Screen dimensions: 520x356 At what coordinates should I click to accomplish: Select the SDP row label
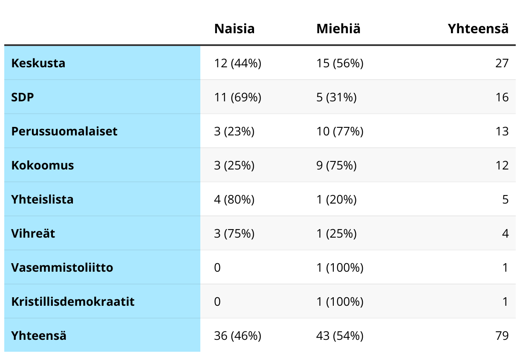pos(23,97)
